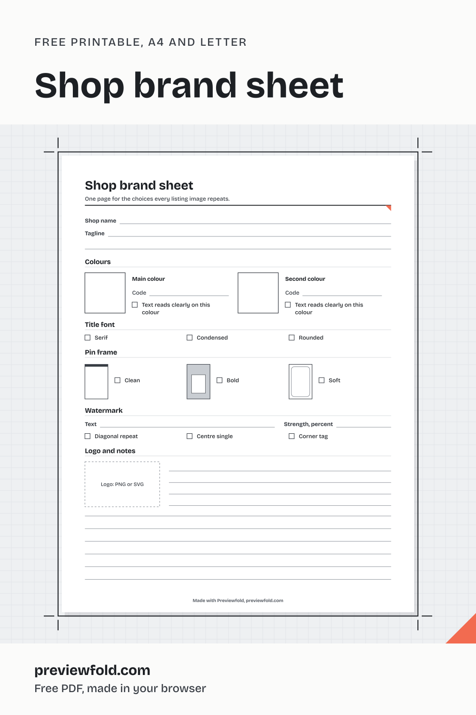
Task: Click the Main colour swatch box
Action: pyautogui.click(x=105, y=293)
